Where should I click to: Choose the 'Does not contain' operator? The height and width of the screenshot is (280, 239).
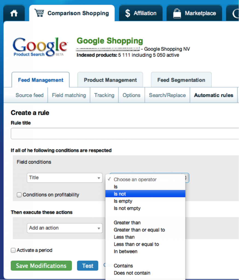(x=145, y=273)
